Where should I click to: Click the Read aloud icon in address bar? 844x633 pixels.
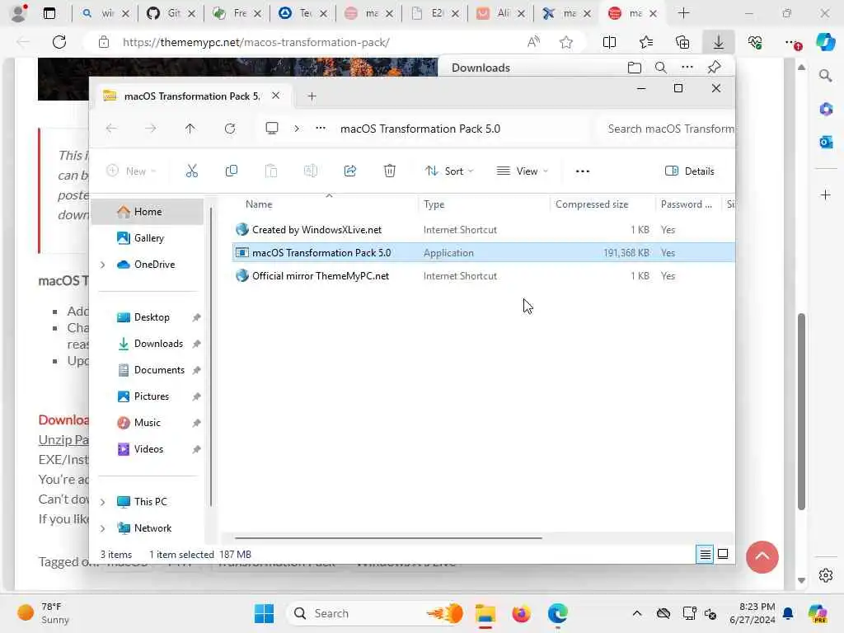(x=533, y=42)
